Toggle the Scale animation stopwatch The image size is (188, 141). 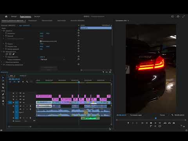click(x=6, y=36)
